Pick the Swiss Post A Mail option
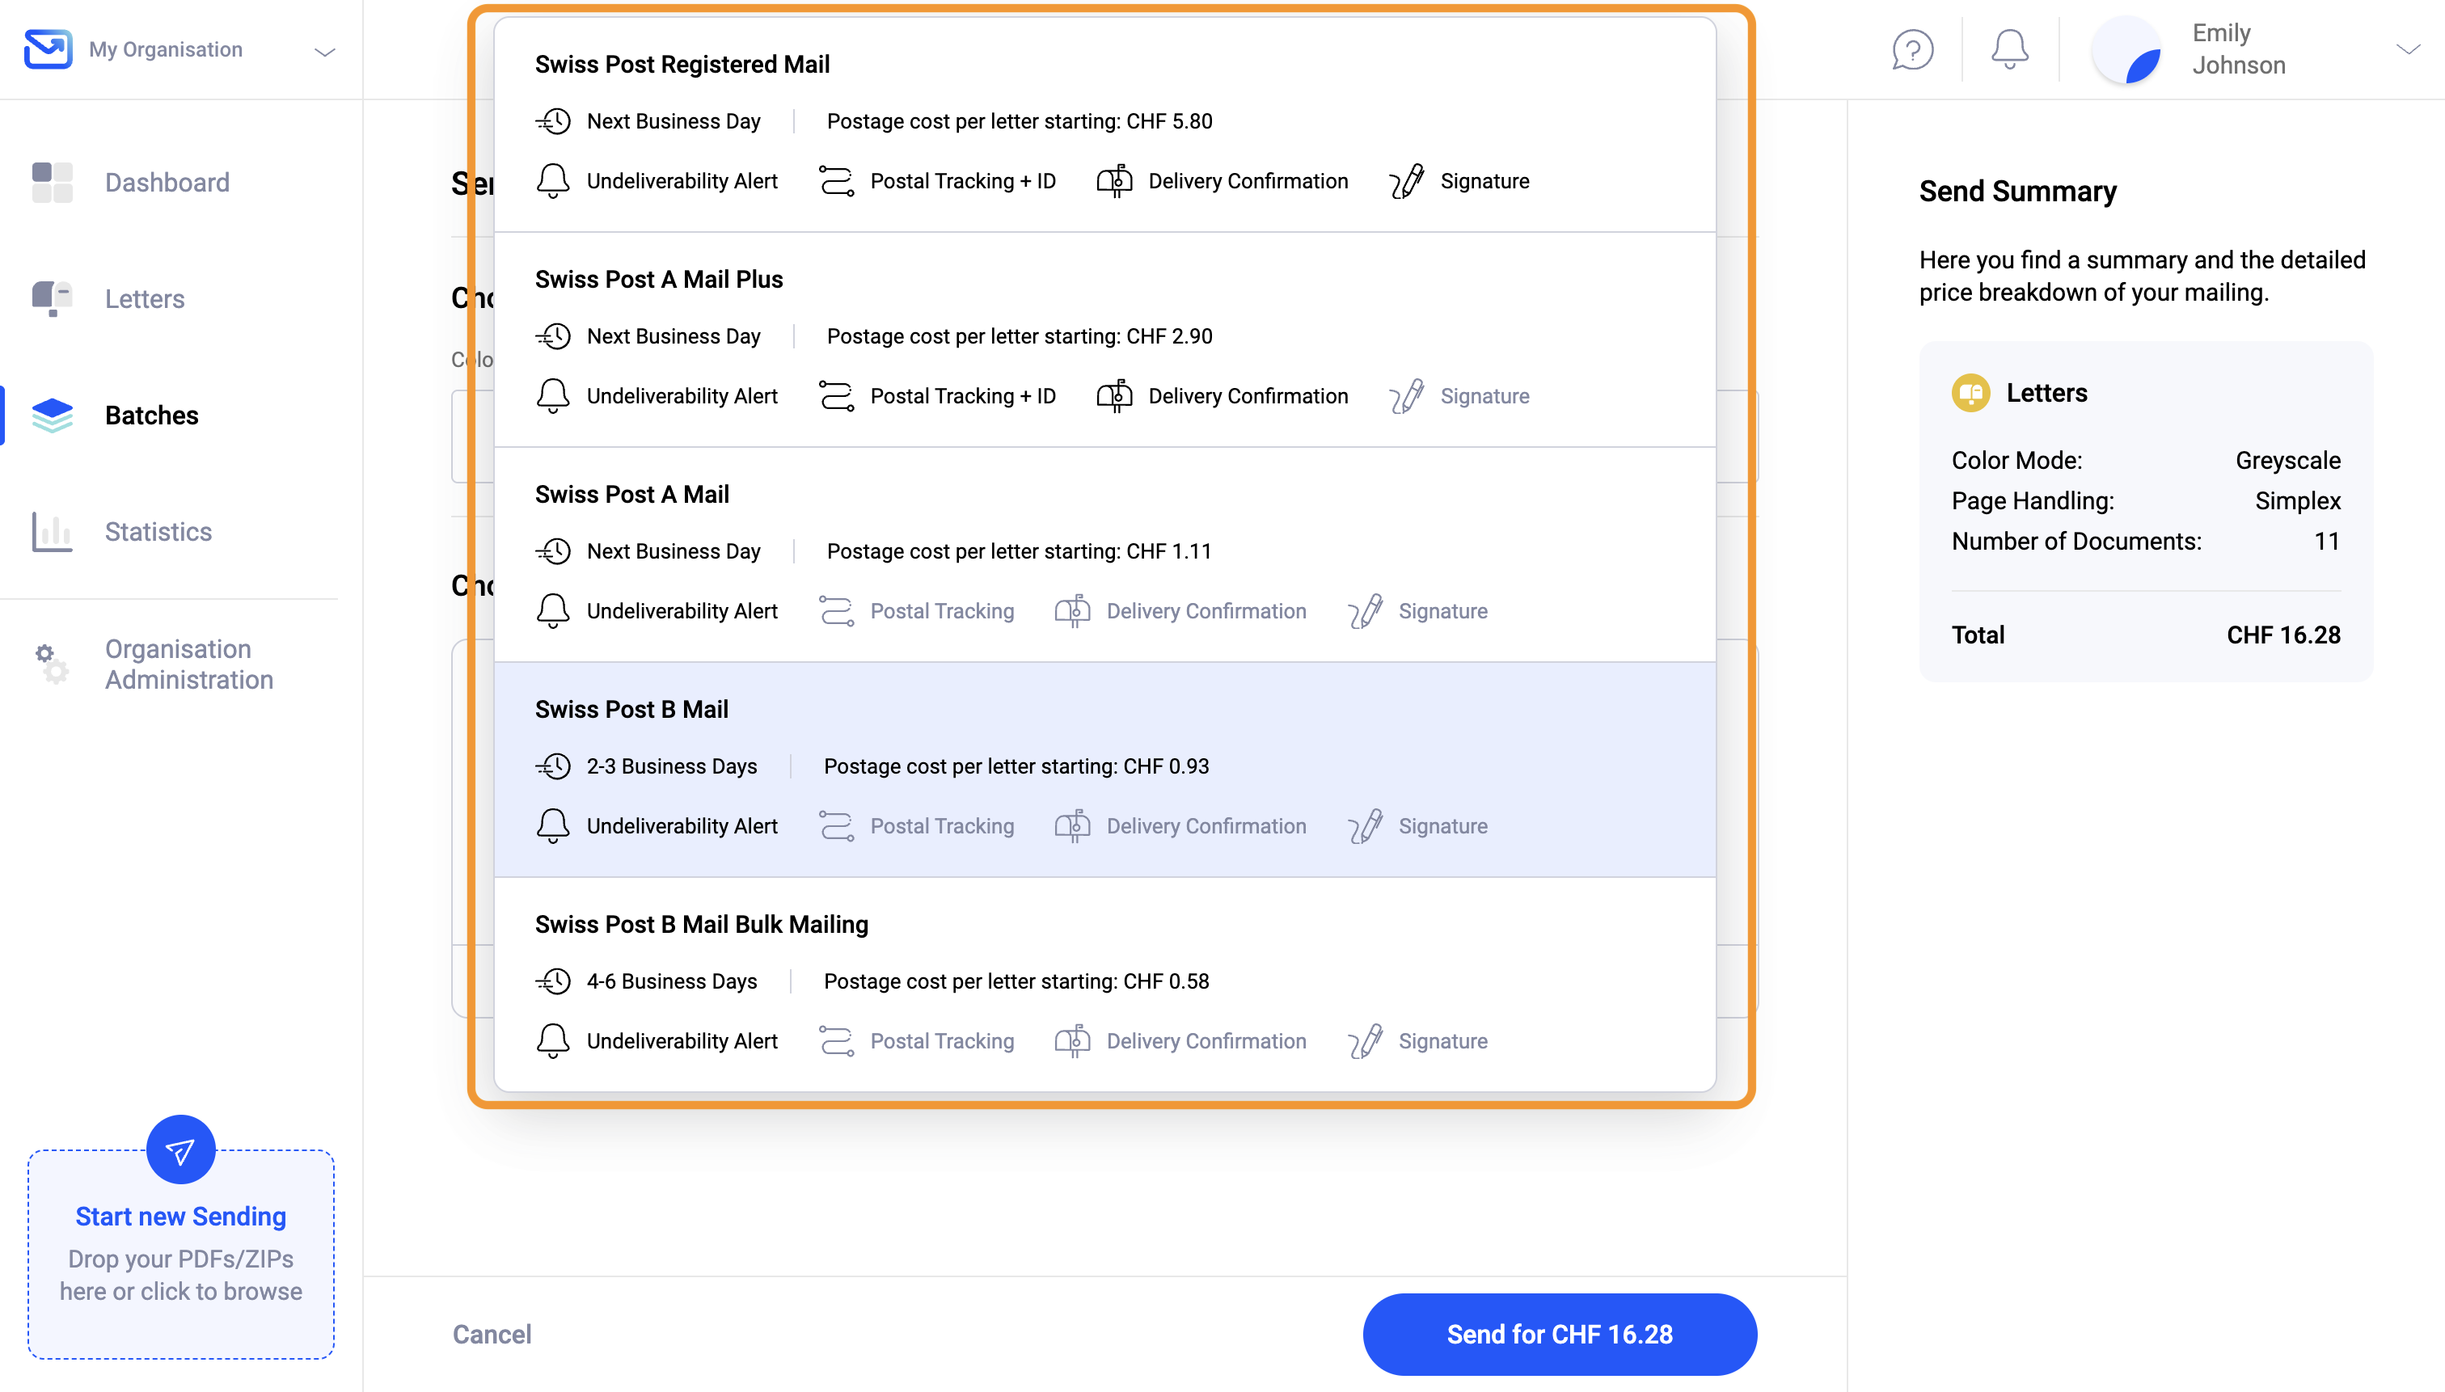This screenshot has width=2445, height=1392. [1104, 555]
